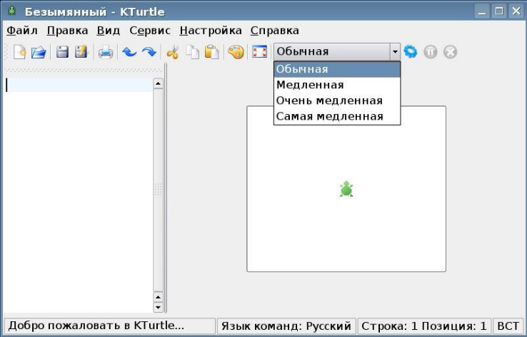Image resolution: width=527 pixels, height=337 pixels.
Task: Click the editor scrollbar up arrow
Action: coord(158,83)
